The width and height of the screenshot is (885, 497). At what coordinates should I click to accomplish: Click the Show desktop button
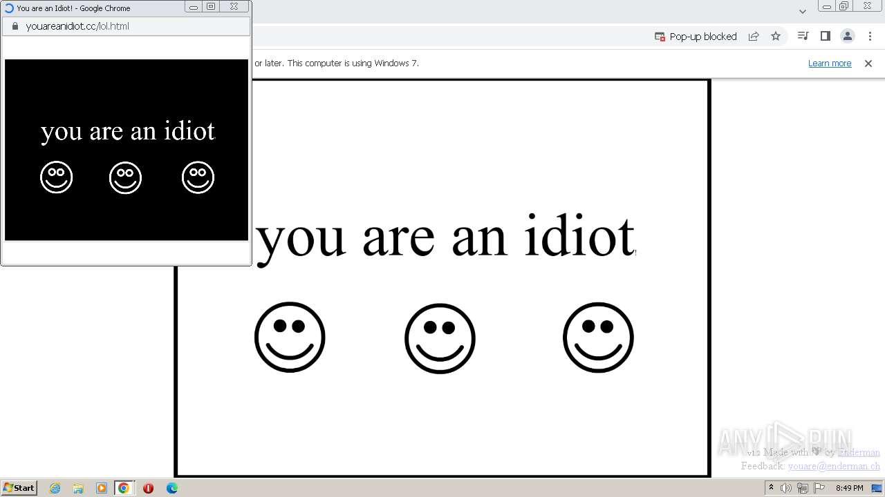click(x=877, y=488)
